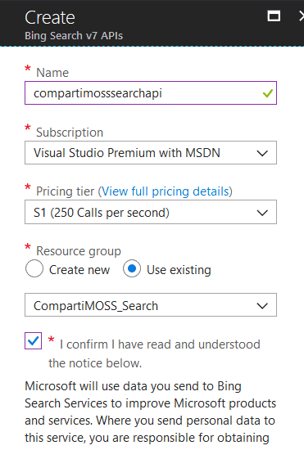Image resolution: width=304 pixels, height=450 pixels.
Task: Click the Subscription dropdown chevron arrow
Action: 262,153
